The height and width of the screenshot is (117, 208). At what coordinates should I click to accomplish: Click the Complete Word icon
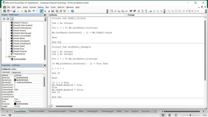coord(126,11)
